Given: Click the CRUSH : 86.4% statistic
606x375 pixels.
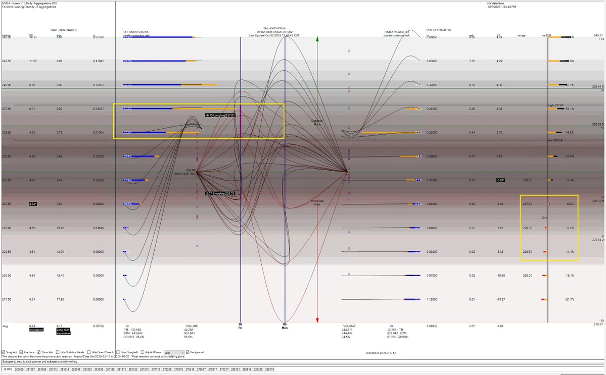Looking at the screenshot, I should coord(134,337).
